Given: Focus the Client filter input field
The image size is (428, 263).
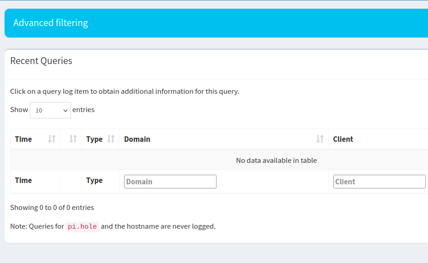Looking at the screenshot, I should [379, 182].
